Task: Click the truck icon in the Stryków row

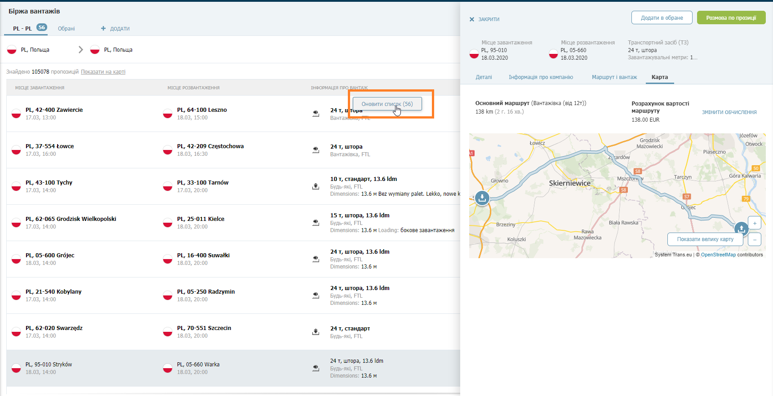Action: click(316, 368)
